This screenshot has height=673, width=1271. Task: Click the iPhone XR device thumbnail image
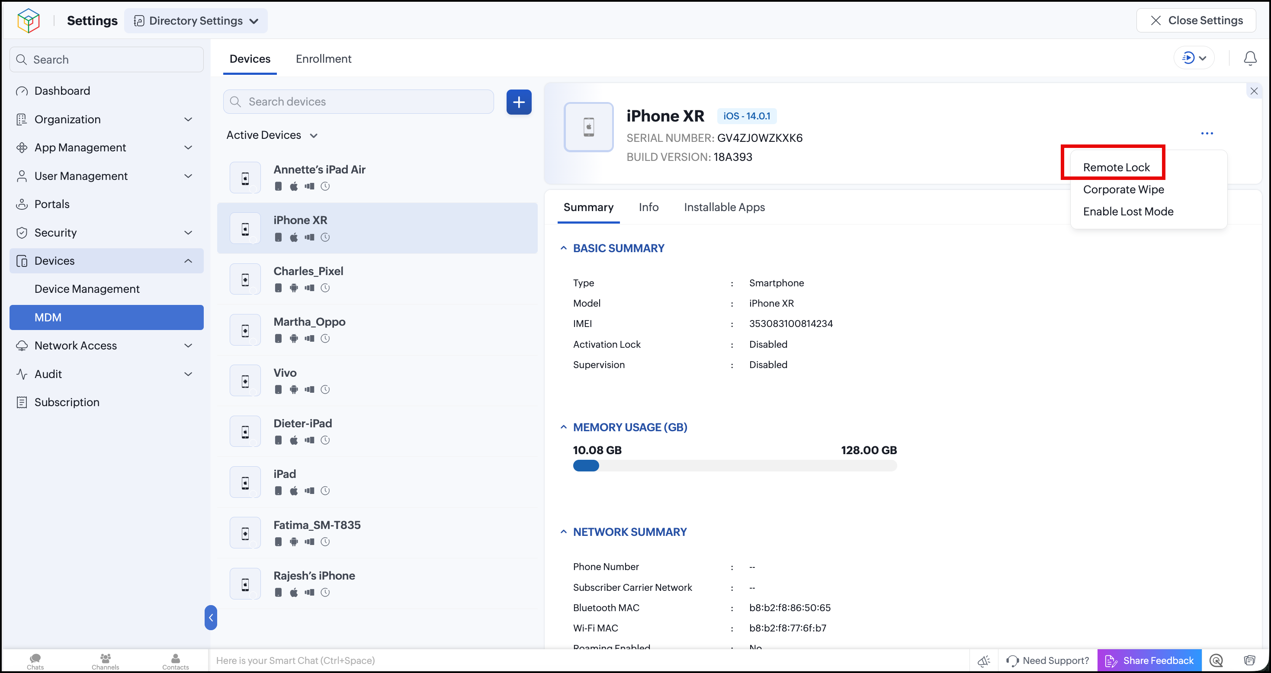click(589, 127)
